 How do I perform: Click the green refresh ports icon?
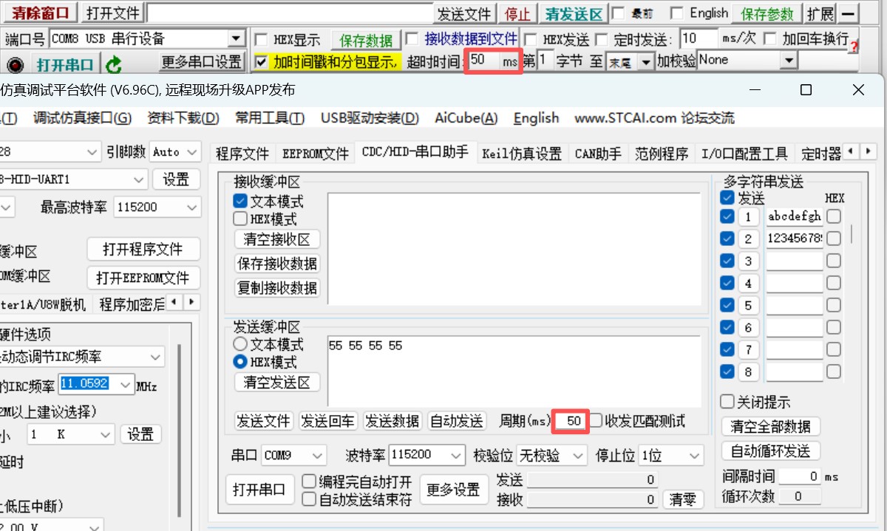pos(114,64)
